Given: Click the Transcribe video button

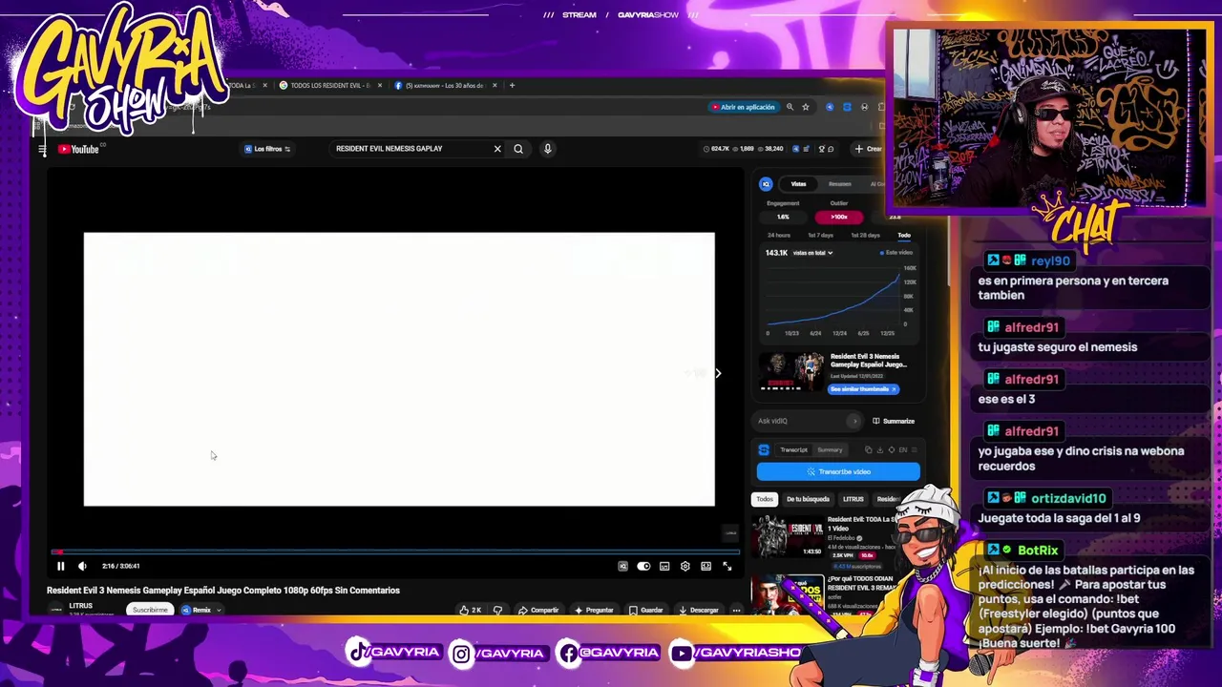Looking at the screenshot, I should 838,471.
